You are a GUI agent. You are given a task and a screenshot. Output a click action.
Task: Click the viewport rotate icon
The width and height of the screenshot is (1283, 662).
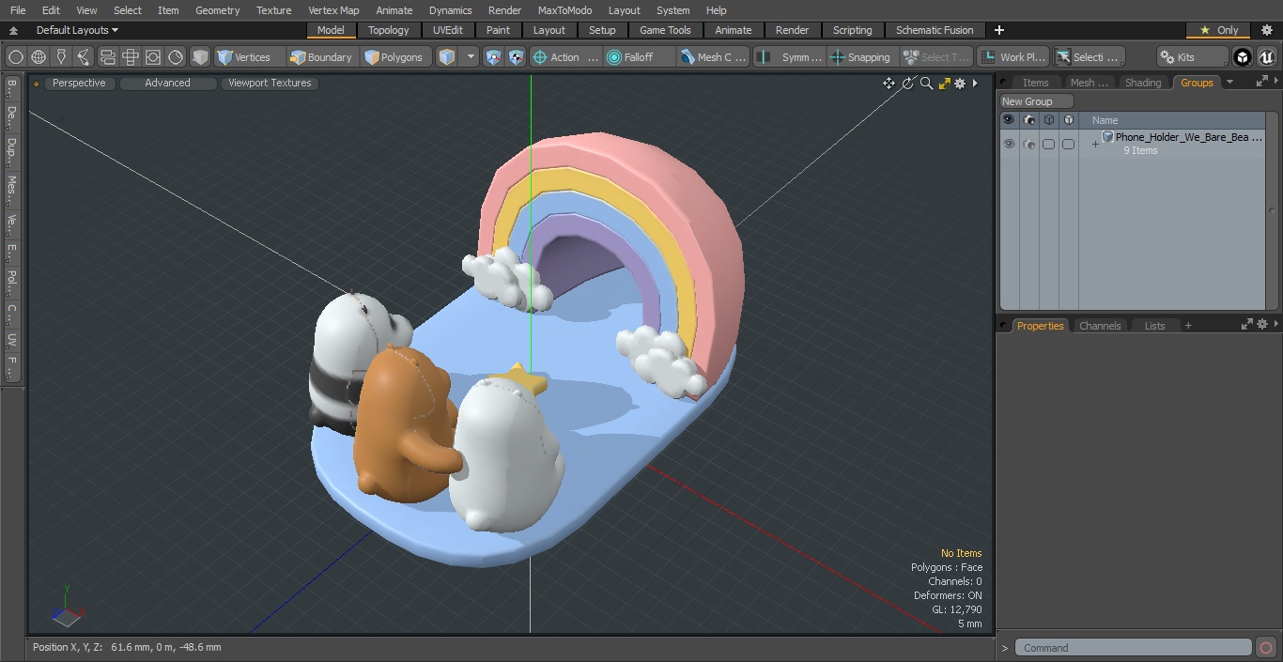pyautogui.click(x=908, y=84)
